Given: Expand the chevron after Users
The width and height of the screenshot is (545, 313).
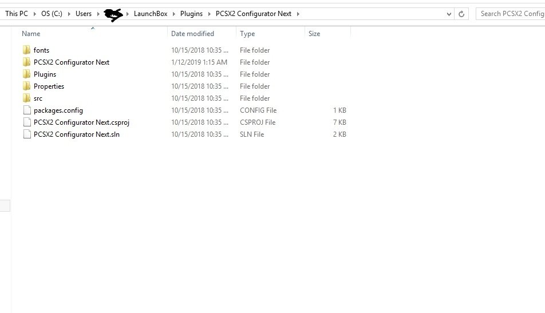Looking at the screenshot, I should [98, 14].
